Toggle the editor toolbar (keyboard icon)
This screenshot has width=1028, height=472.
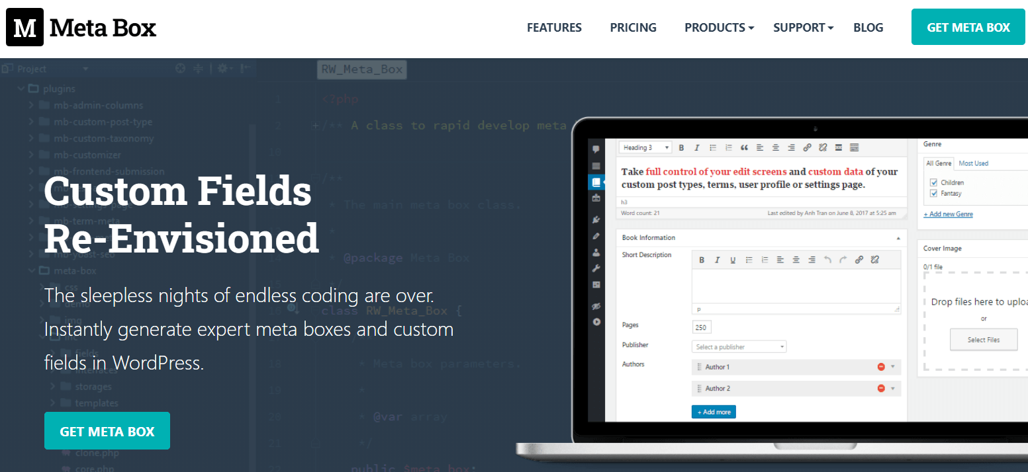pos(854,147)
